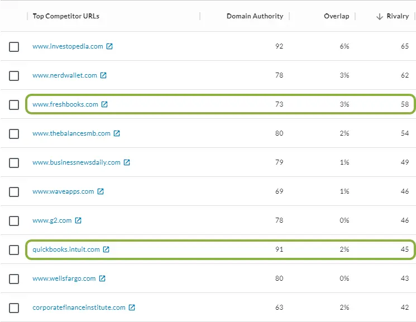Open external link icon for www.businessnewsdaily.com
The image size is (416, 322).
(127, 162)
